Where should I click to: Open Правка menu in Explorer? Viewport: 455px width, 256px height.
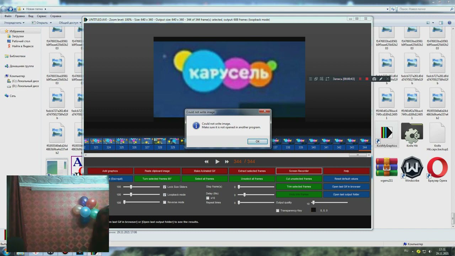point(20,16)
